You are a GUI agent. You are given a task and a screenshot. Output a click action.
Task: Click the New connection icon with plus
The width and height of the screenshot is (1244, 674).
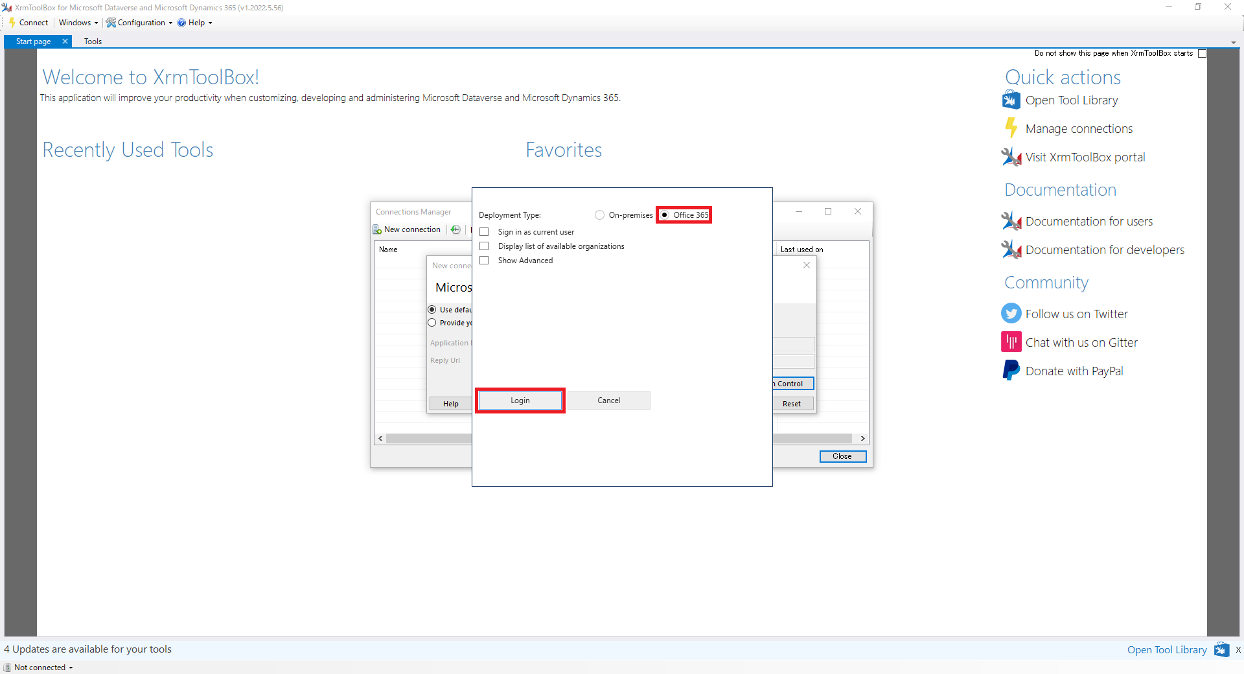tap(377, 229)
